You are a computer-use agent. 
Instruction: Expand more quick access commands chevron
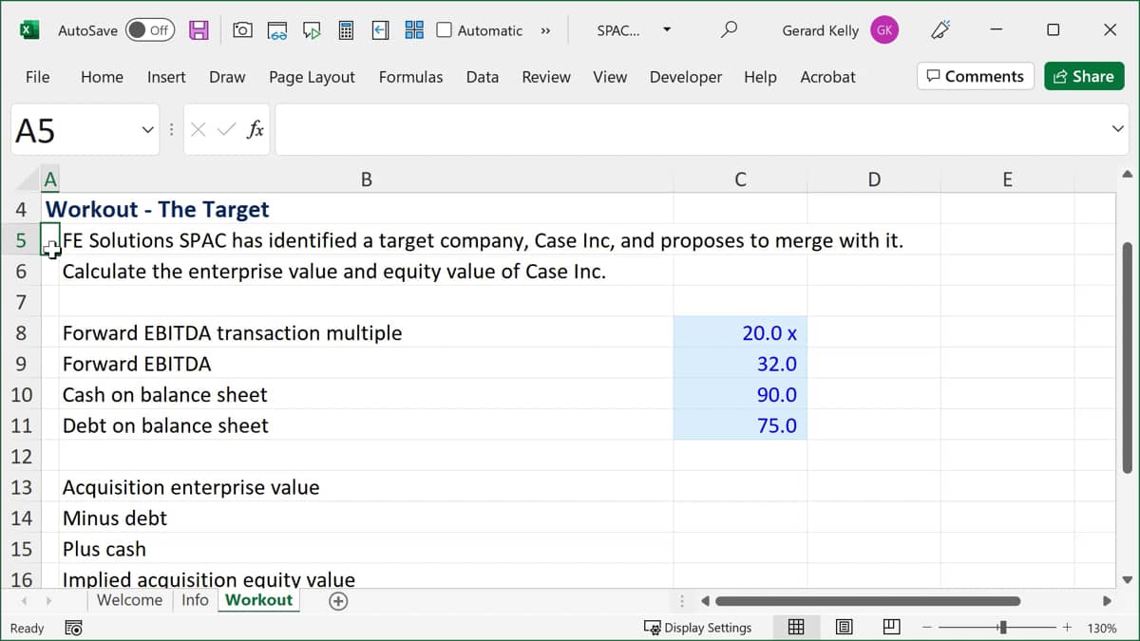click(545, 30)
